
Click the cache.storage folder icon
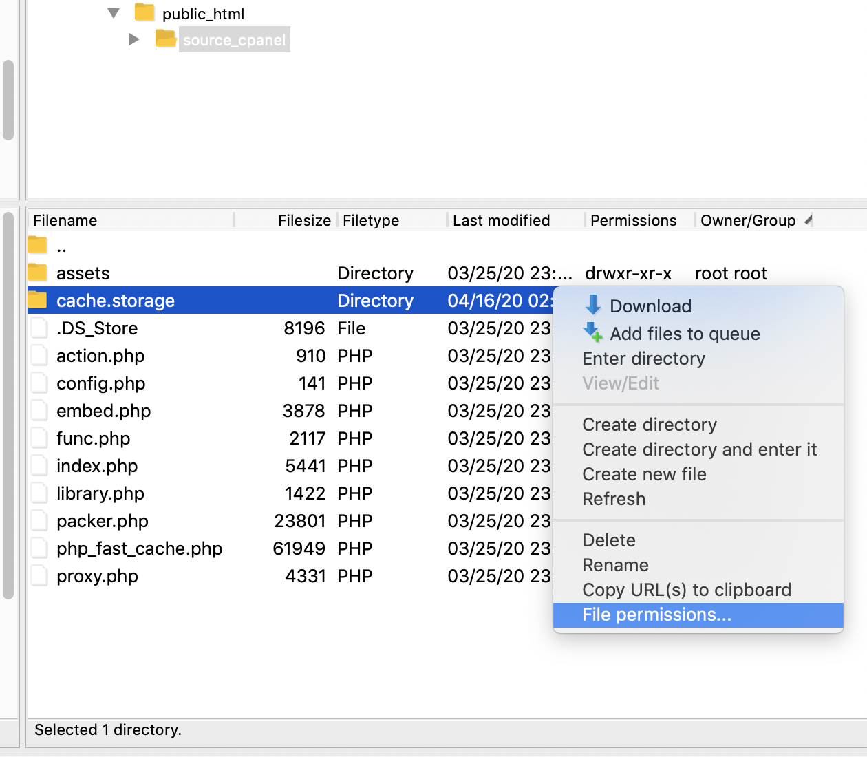pyautogui.click(x=38, y=300)
